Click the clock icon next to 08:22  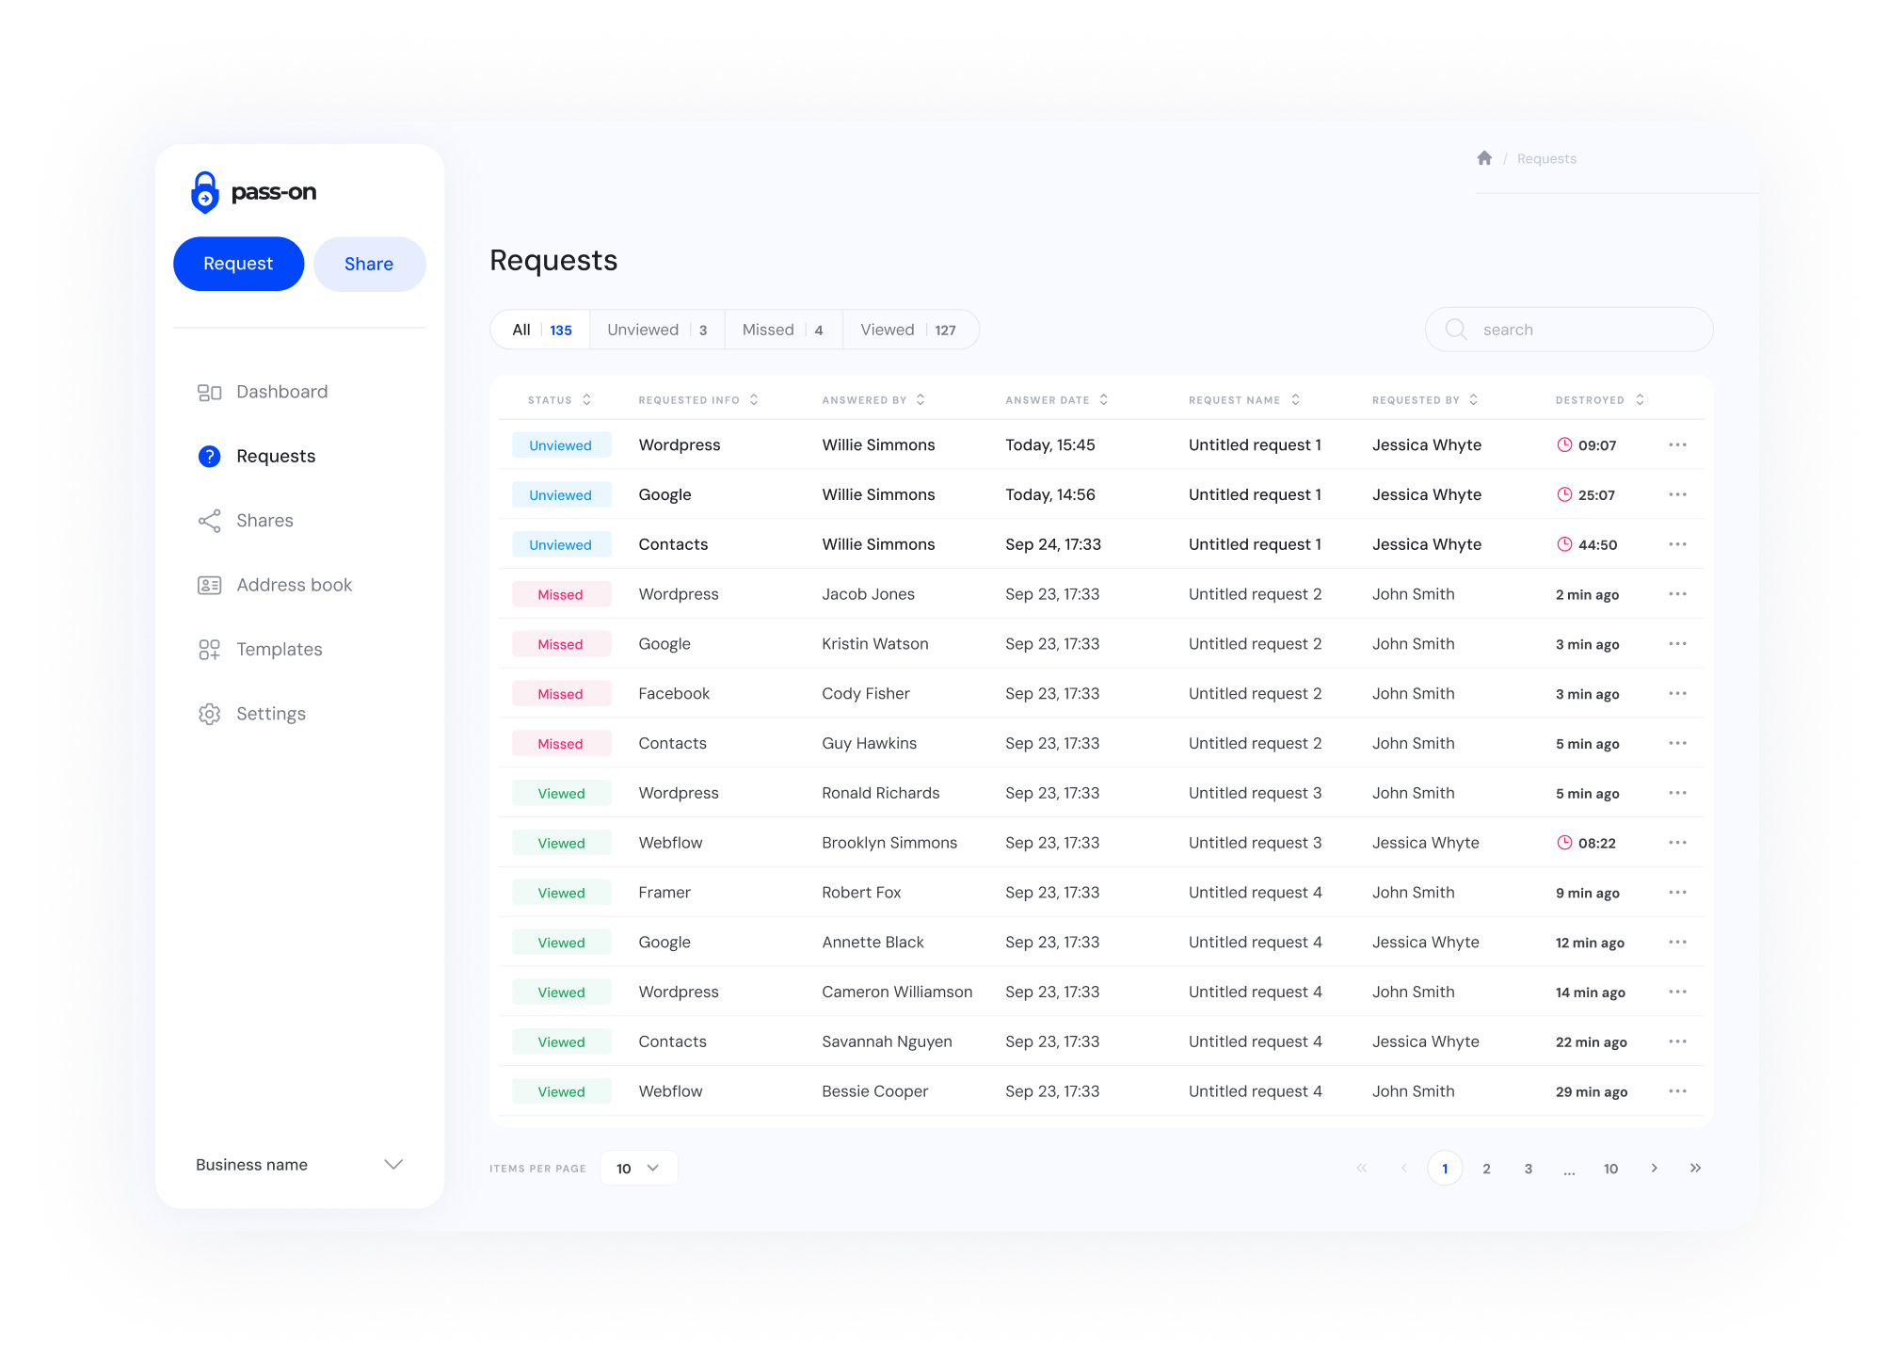coord(1564,843)
